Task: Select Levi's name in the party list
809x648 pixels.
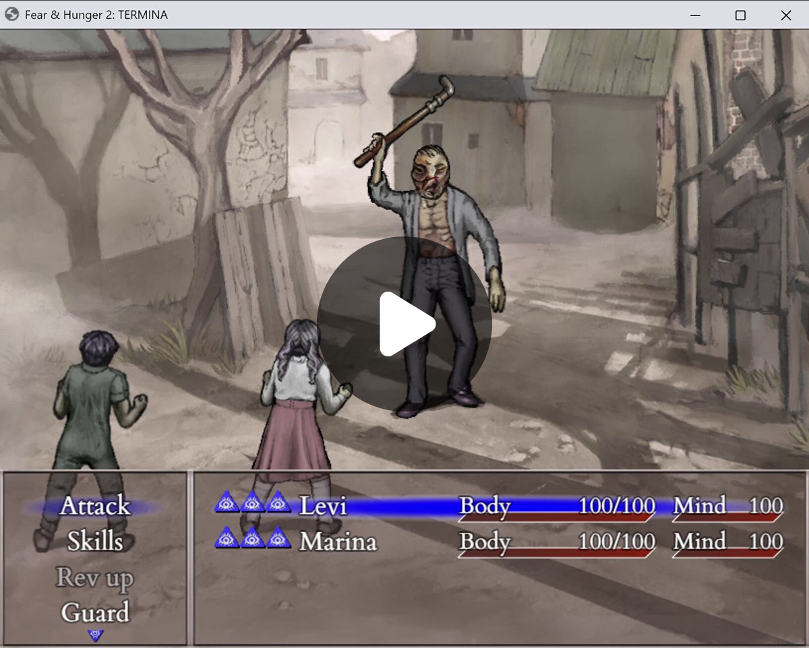Action: [323, 505]
